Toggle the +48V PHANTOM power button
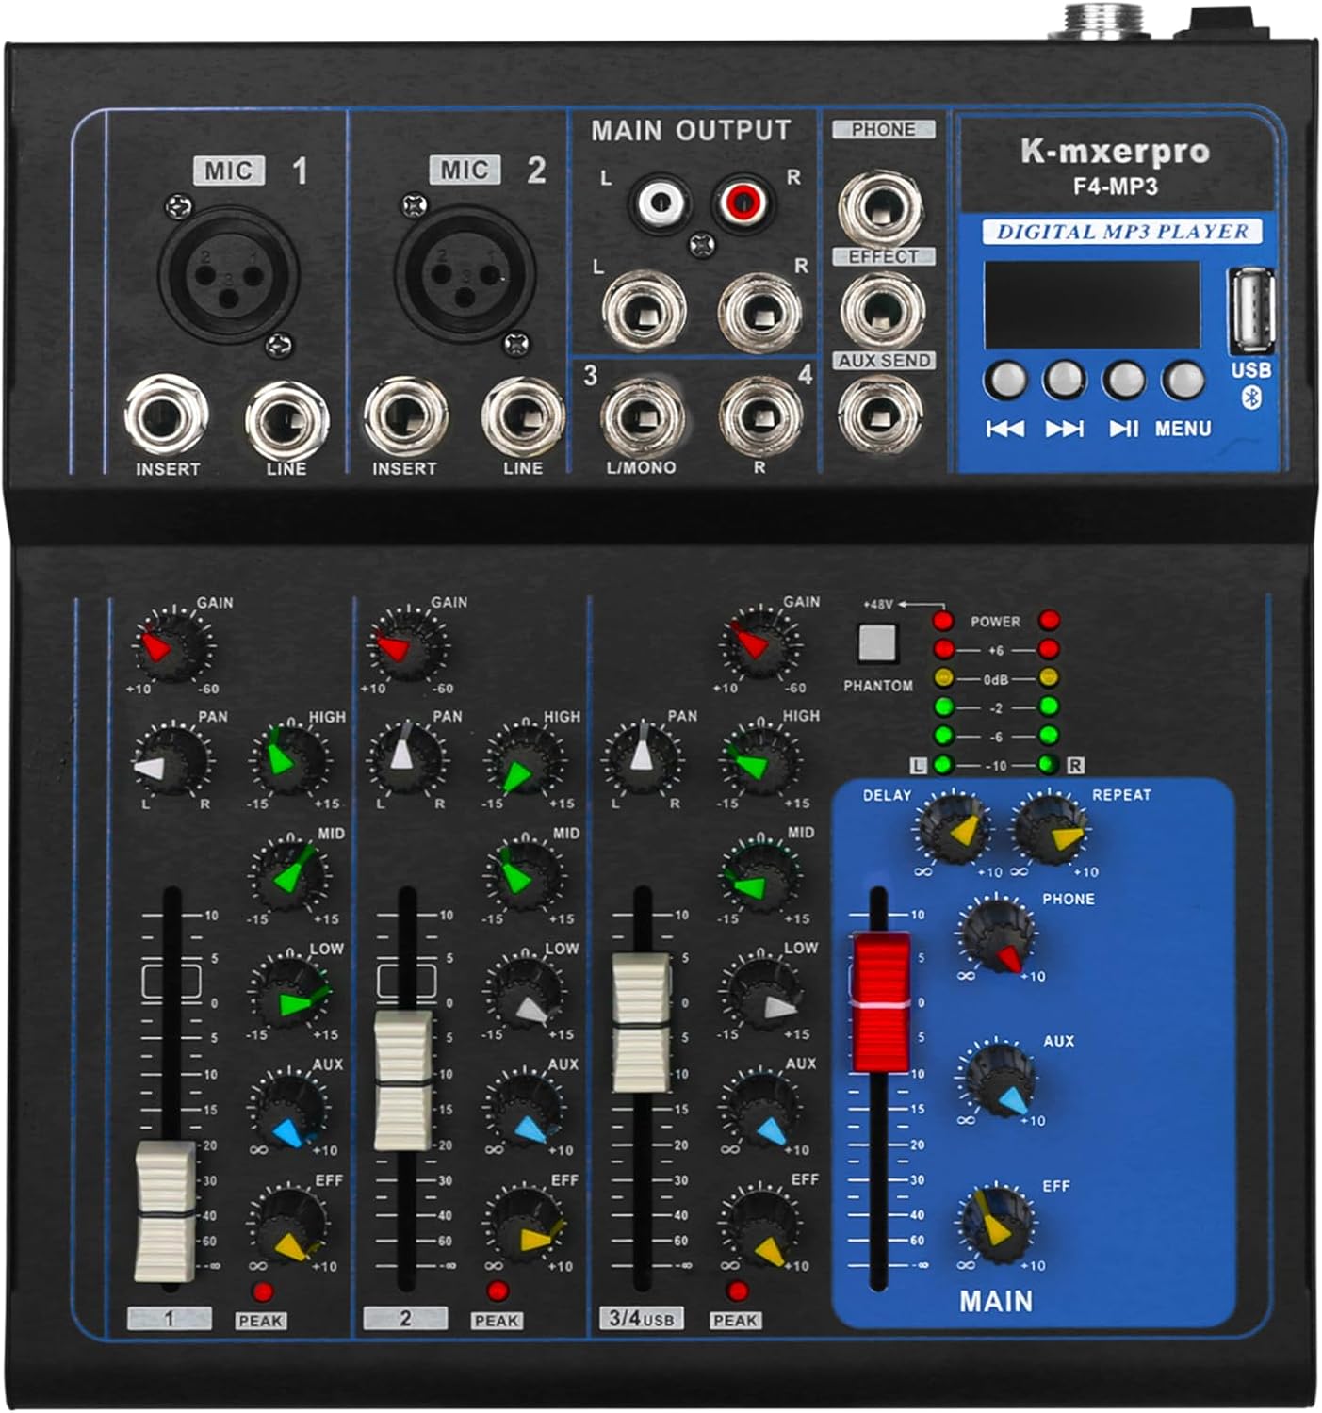This screenshot has width=1322, height=1413. (x=876, y=644)
